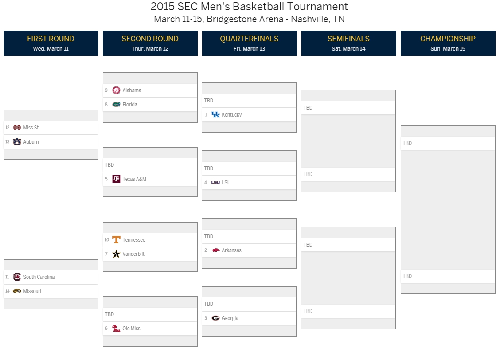Open the Semifinals column header

click(348, 43)
